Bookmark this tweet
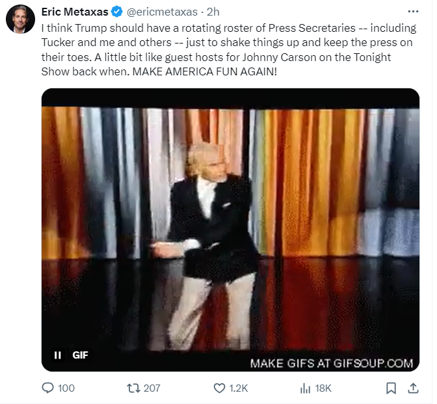Viewport: 437px width, 404px height. [x=391, y=388]
